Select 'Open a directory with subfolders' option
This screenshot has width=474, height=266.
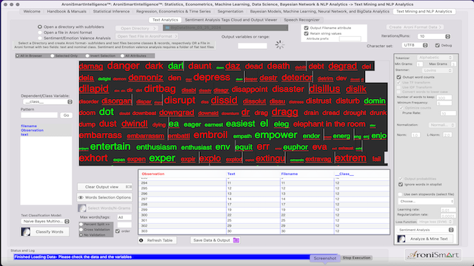tap(40, 27)
